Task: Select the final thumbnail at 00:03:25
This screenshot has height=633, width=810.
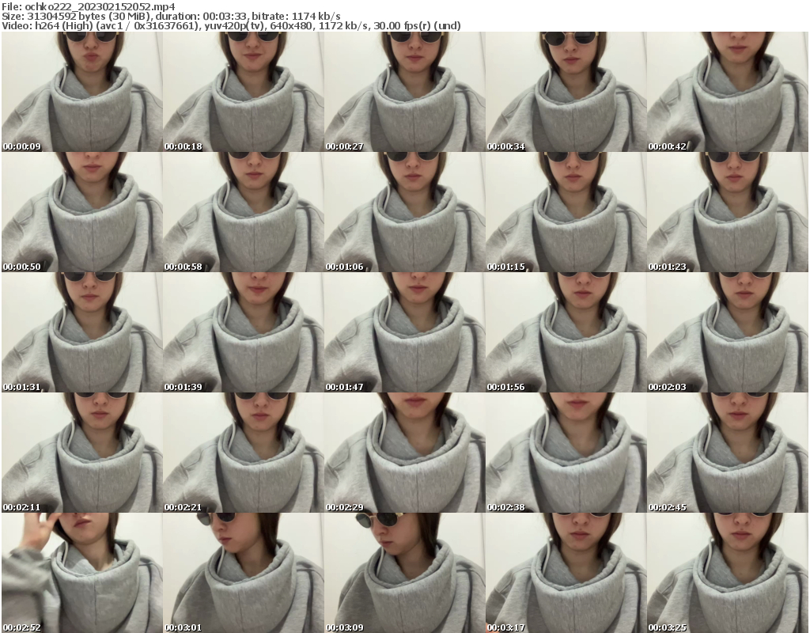Action: pyautogui.click(x=729, y=571)
